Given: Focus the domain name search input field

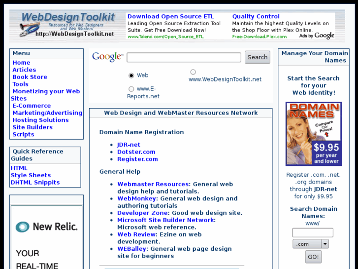Looking at the screenshot, I should coord(312,232).
